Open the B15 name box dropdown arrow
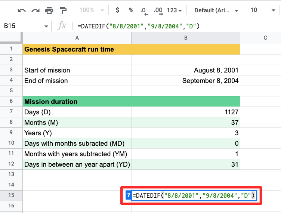This screenshot has width=281, height=213. pos(46,26)
